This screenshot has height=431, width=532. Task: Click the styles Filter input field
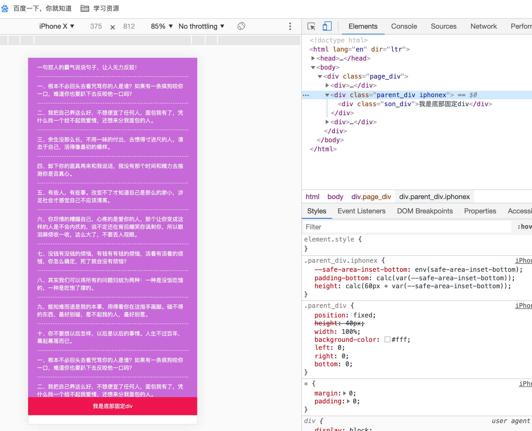(407, 227)
